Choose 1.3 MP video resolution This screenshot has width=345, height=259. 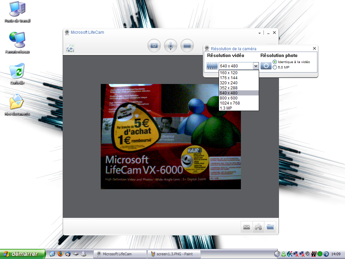[x=239, y=108]
